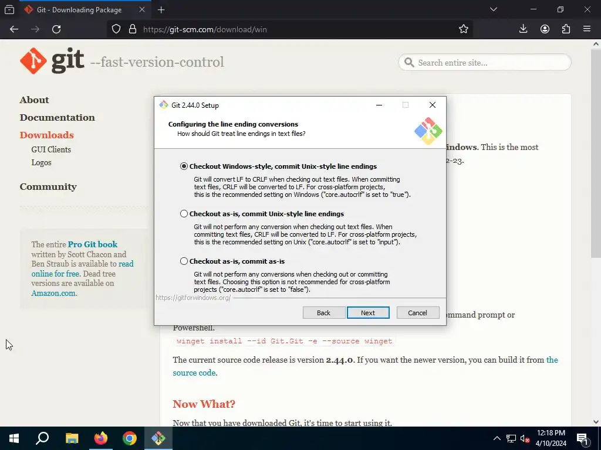The image size is (601, 450).
Task: Open the Documentation section link
Action: (58, 117)
